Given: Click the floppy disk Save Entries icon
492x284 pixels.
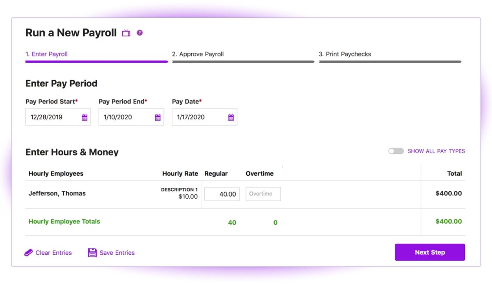Looking at the screenshot, I should click(x=92, y=253).
